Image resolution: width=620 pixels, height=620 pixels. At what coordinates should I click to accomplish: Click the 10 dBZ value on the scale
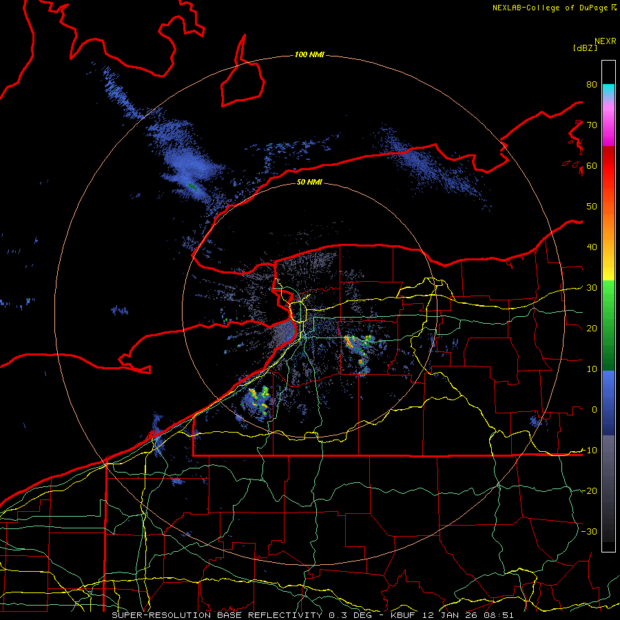592,369
